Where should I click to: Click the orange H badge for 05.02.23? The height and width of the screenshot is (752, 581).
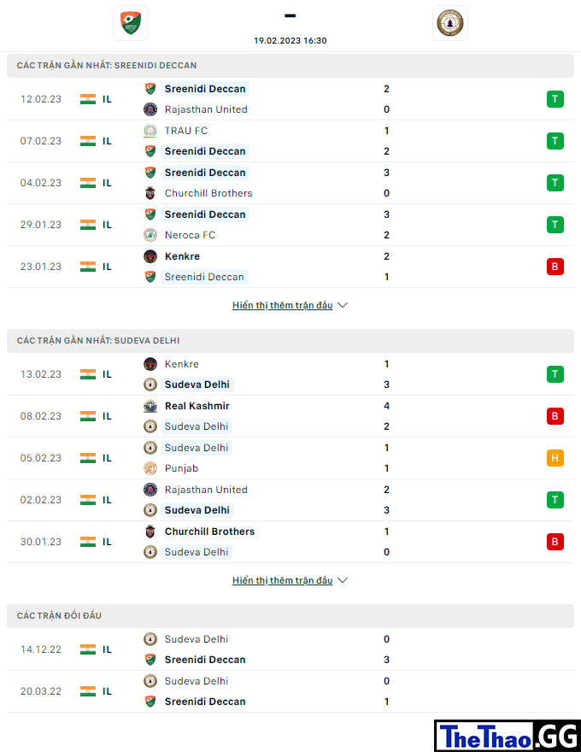click(555, 458)
